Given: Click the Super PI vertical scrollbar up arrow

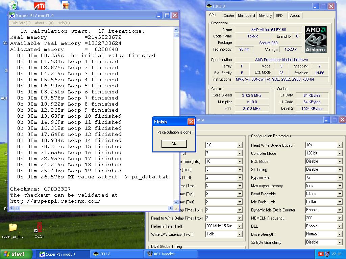Looking at the screenshot, I should (x=176, y=30).
